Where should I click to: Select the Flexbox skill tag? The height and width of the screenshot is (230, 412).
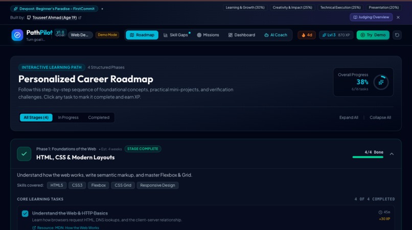pos(99,185)
